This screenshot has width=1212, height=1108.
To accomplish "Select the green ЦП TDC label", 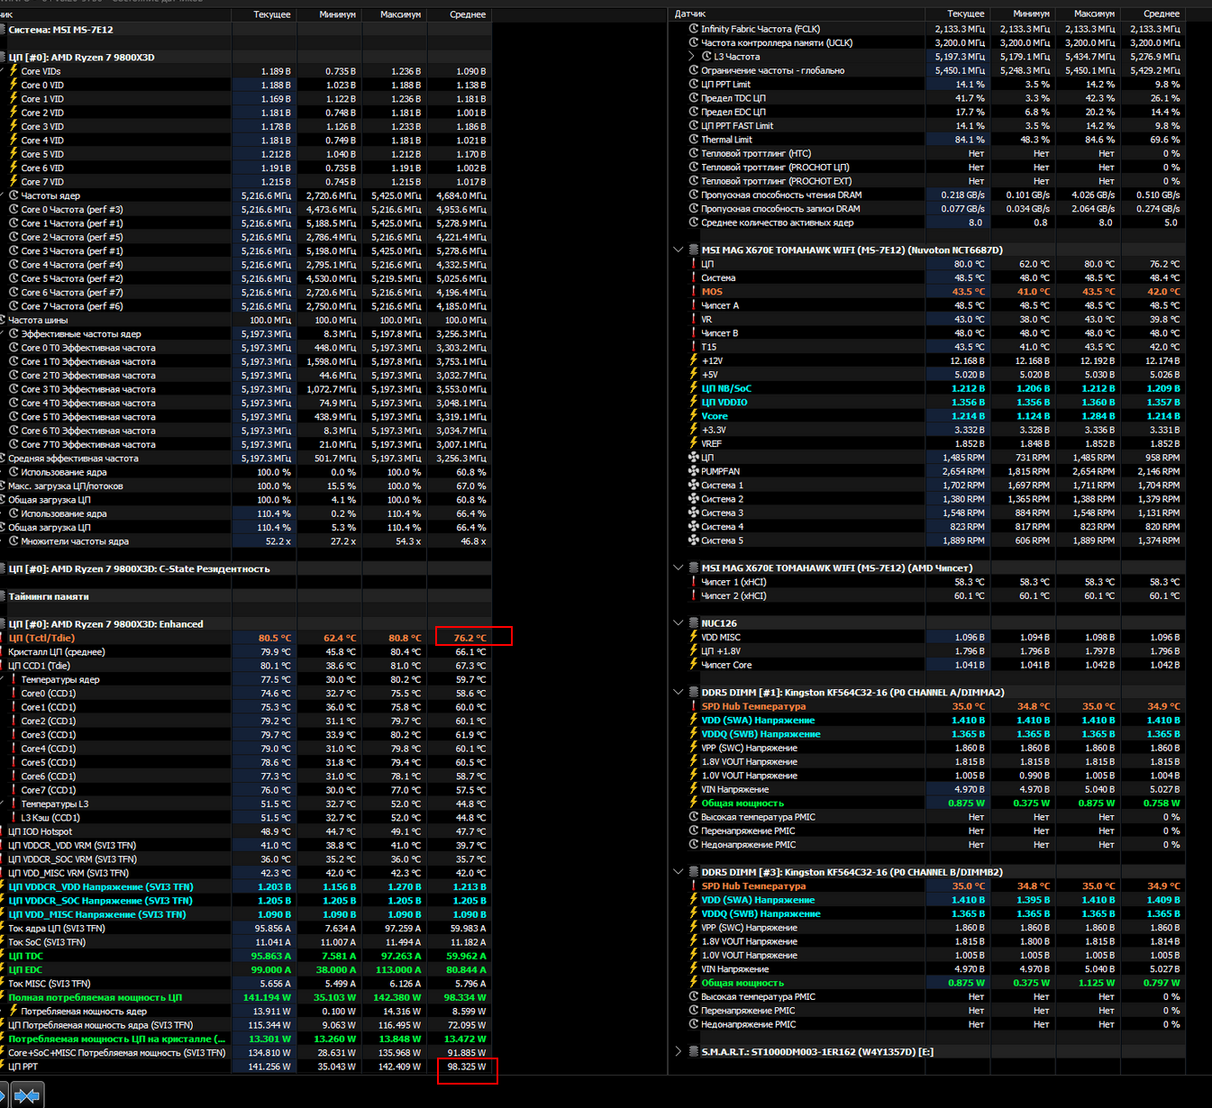I will pyautogui.click(x=25, y=957).
